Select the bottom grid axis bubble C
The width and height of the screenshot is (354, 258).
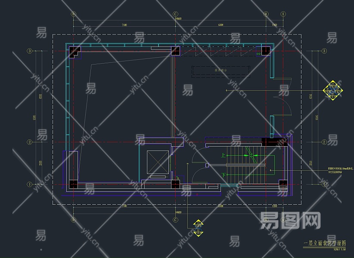click(x=175, y=220)
